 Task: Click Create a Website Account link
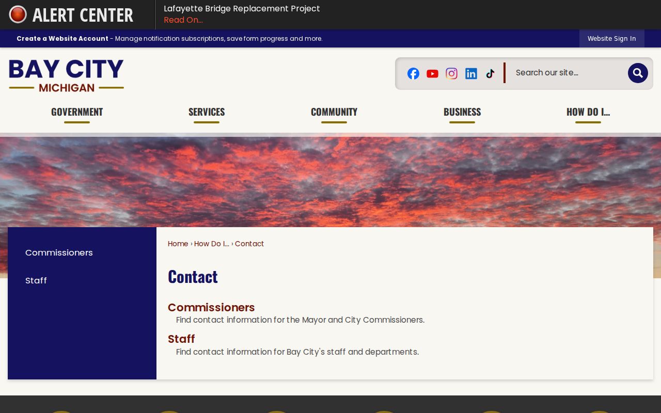click(x=62, y=39)
